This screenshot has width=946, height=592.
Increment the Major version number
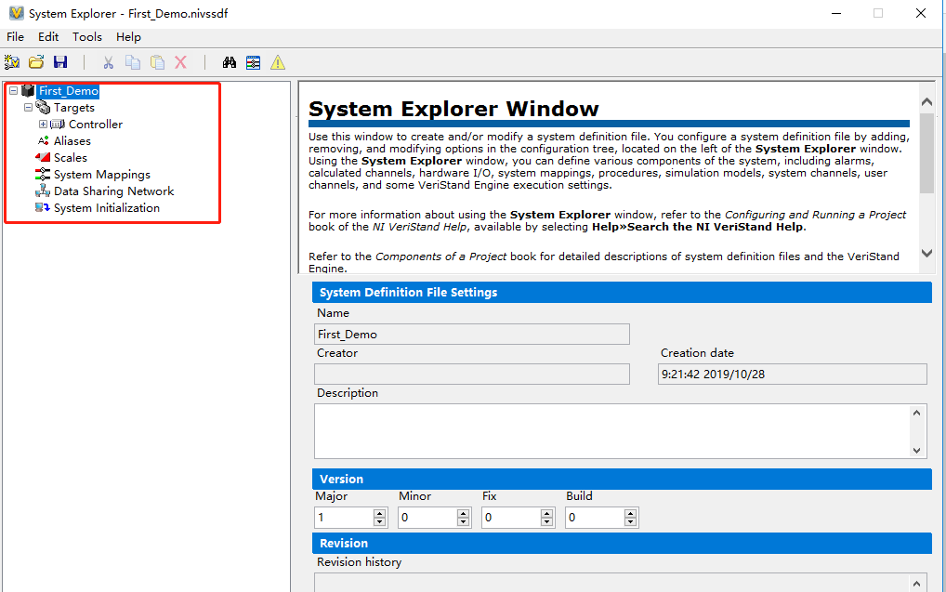point(379,513)
